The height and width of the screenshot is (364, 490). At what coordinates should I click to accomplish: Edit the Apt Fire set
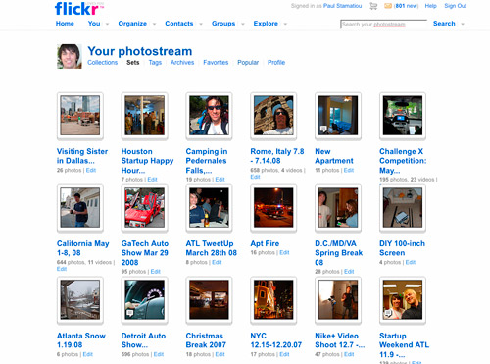pyautogui.click(x=284, y=252)
